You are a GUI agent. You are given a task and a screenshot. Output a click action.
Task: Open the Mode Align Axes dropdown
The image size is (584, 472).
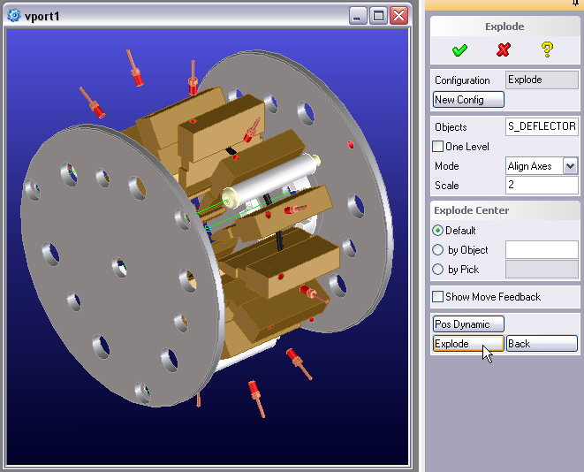tap(569, 166)
